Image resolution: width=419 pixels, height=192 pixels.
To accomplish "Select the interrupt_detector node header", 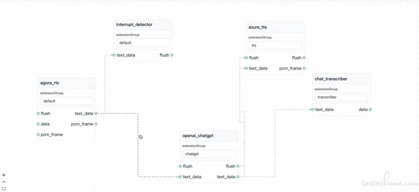I will (143, 24).
